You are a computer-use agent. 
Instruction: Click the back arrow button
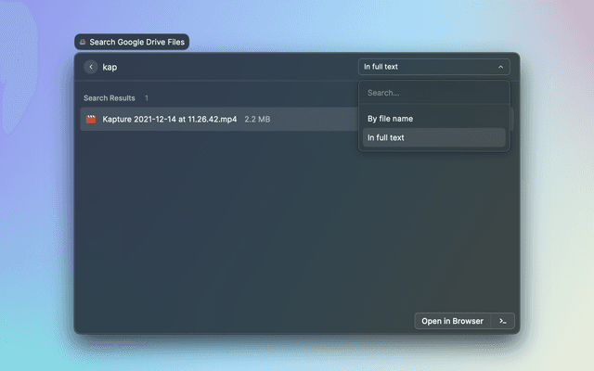(91, 67)
